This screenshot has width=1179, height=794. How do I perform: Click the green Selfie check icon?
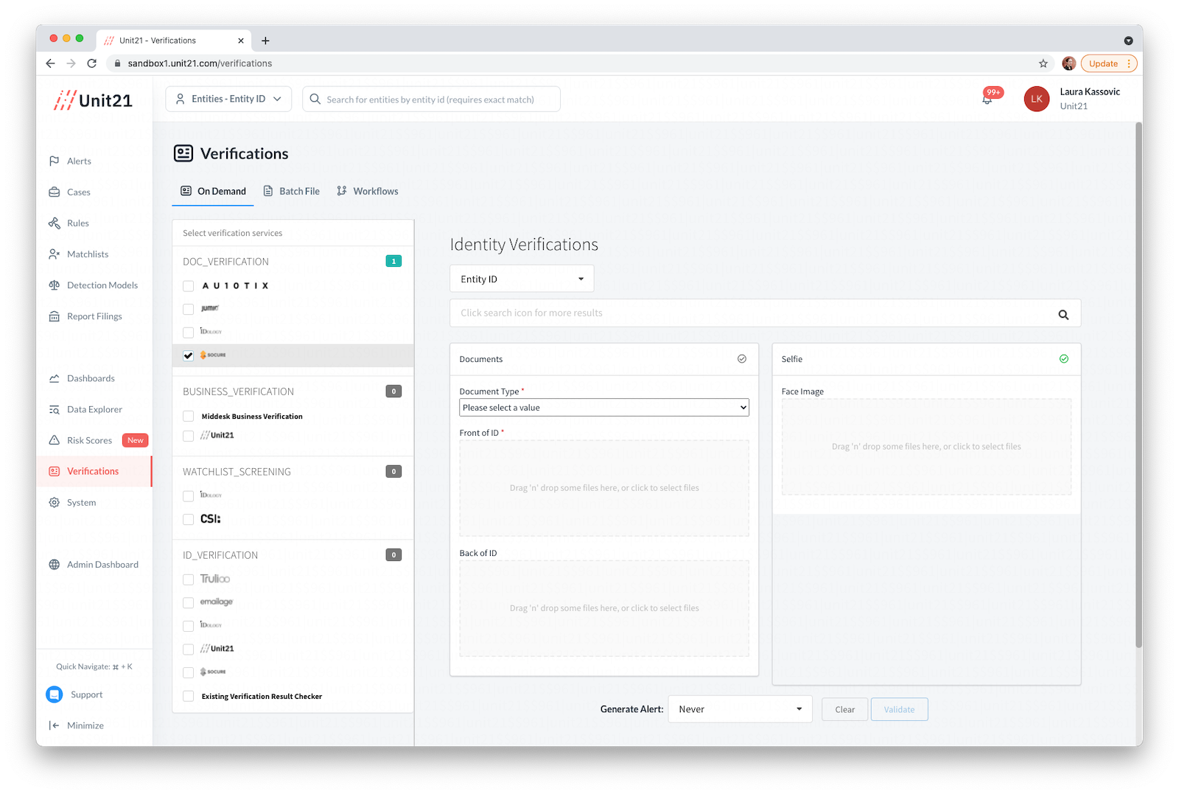tap(1064, 359)
